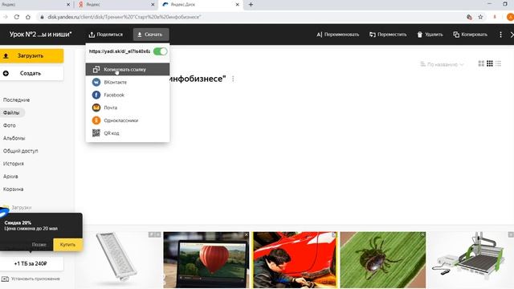514x289 pixels.
Task: Click Удалить delete button
Action: 430,35
